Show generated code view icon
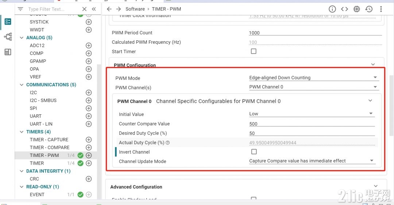 (344, 9)
